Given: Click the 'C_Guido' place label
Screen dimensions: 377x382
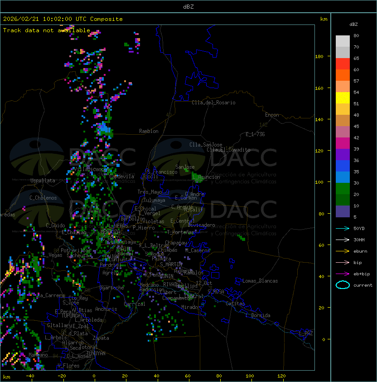Looking at the screenshot, I should coord(55,225).
